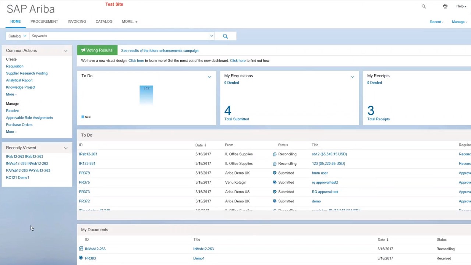This screenshot has width=471, height=265.
Task: Collapse the Common Actions panel
Action: [x=65, y=51]
